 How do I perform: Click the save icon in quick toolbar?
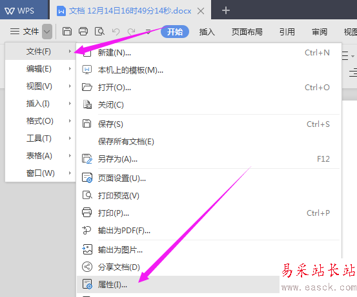[67, 32]
